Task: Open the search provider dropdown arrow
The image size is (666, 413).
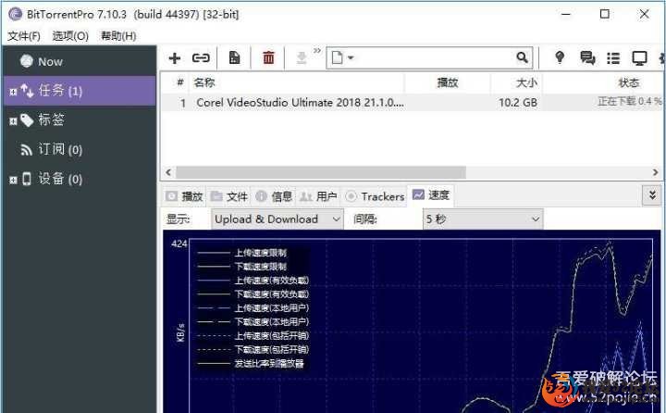Action: pos(351,57)
